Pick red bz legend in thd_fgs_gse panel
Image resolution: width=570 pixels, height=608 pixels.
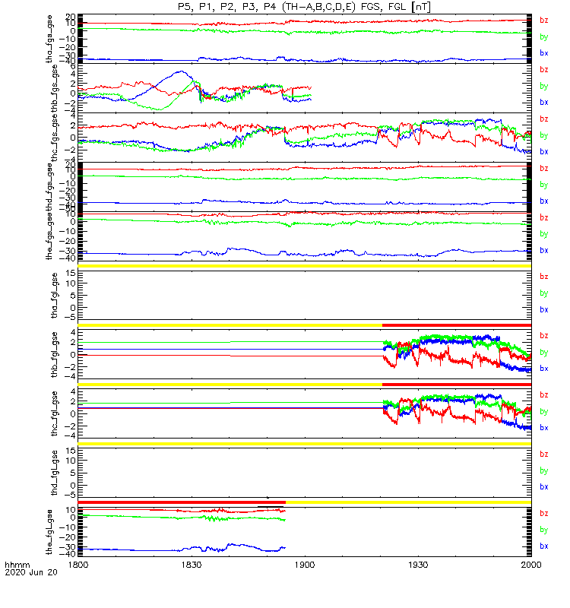coord(544,168)
